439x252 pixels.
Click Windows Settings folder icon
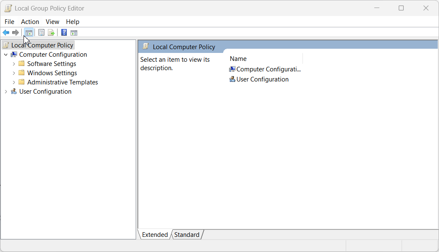(x=21, y=73)
